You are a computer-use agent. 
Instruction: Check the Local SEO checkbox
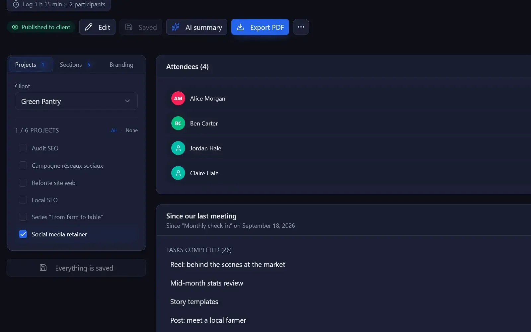pos(23,200)
